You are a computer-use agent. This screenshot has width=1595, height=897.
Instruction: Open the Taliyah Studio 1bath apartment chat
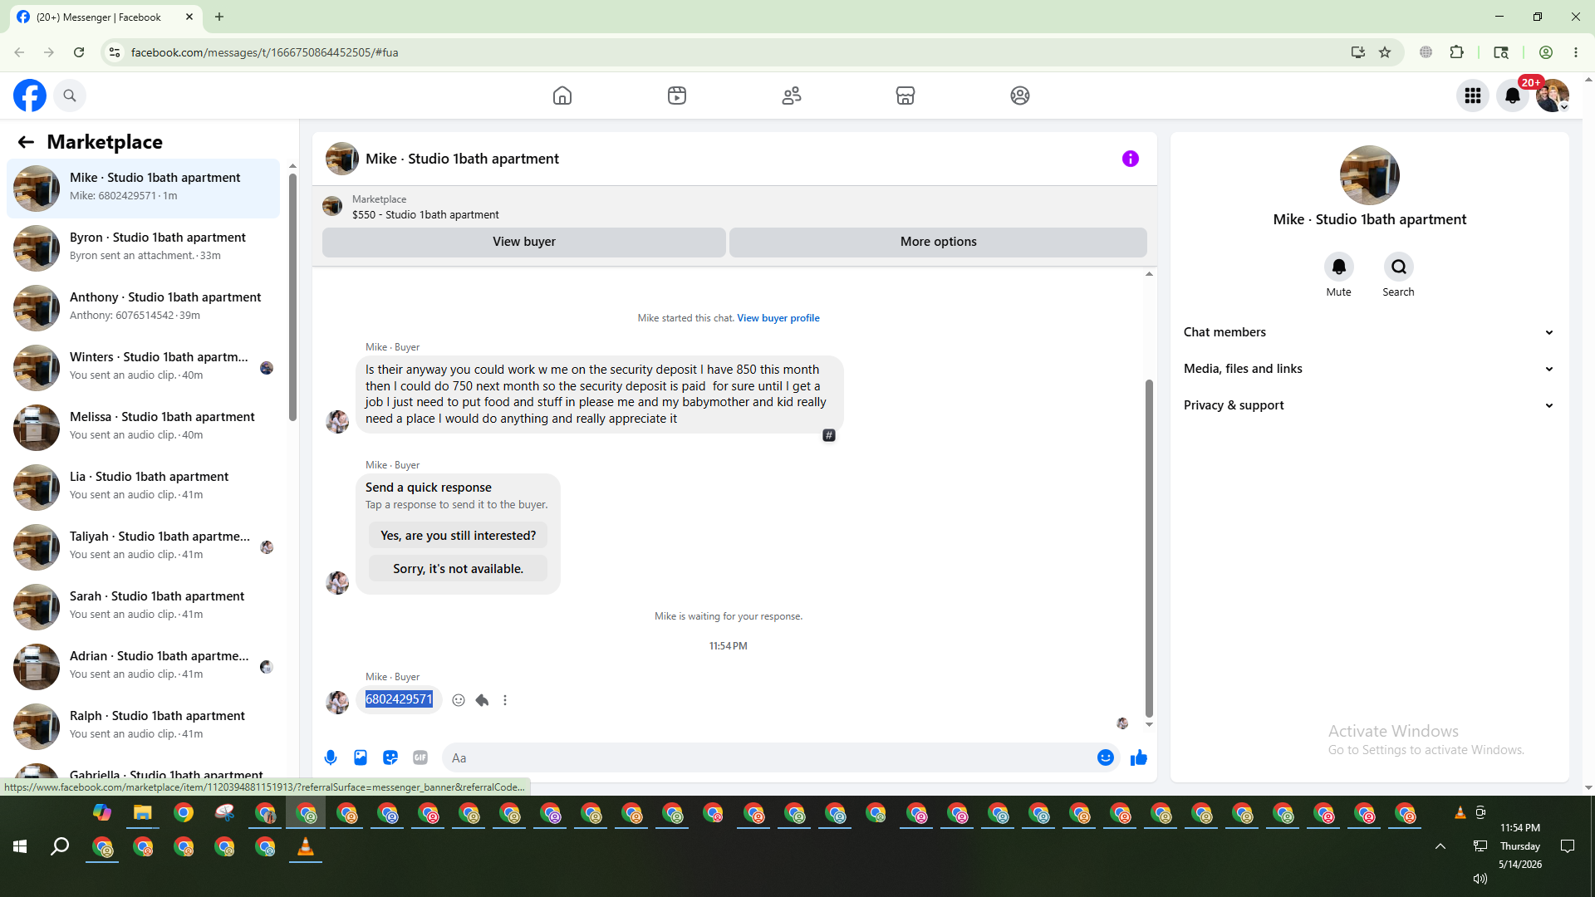pos(144,547)
